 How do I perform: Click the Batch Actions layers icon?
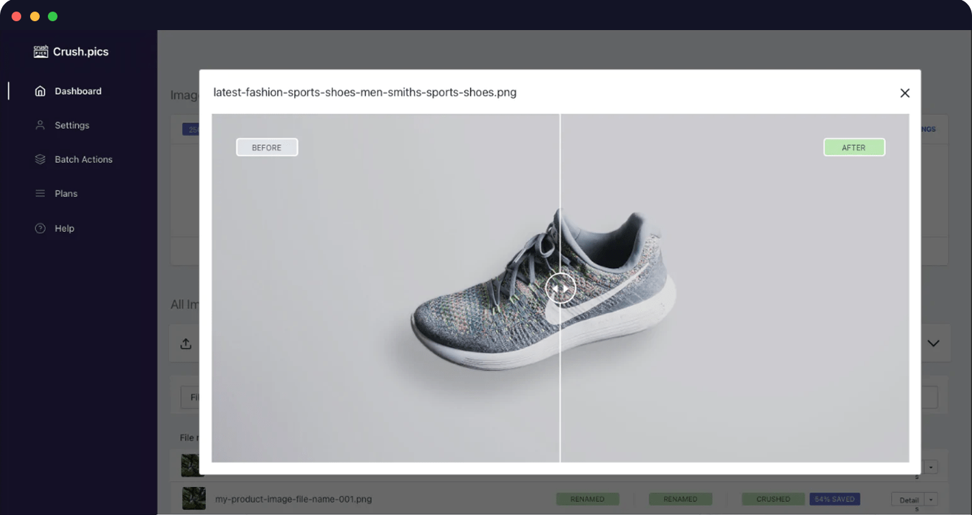(40, 159)
